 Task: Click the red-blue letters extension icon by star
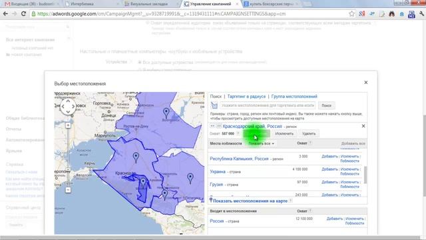[x=361, y=14]
